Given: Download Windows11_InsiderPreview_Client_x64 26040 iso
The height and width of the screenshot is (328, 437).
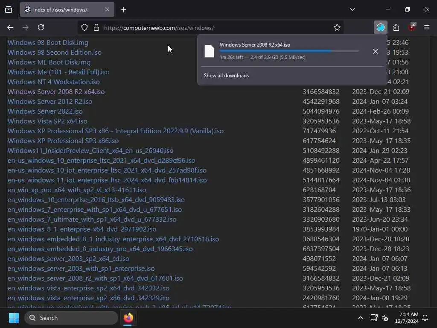Looking at the screenshot, I should (90, 151).
